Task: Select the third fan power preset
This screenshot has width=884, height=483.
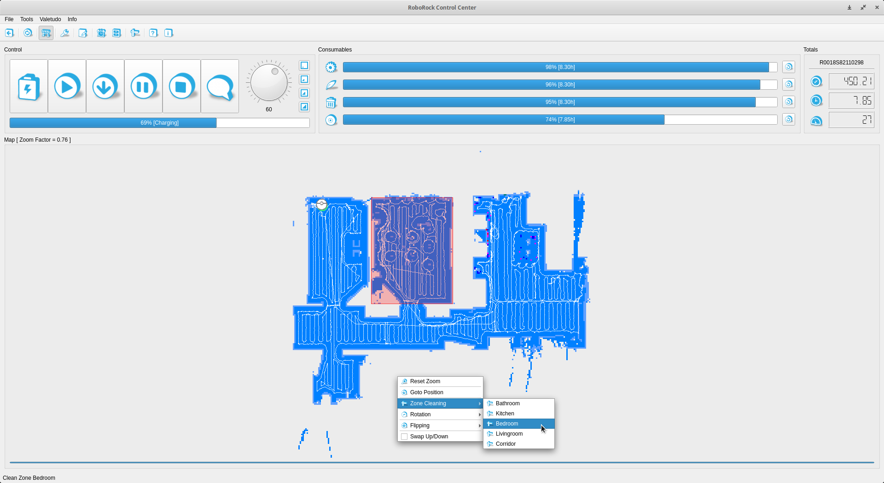Action: pos(304,93)
